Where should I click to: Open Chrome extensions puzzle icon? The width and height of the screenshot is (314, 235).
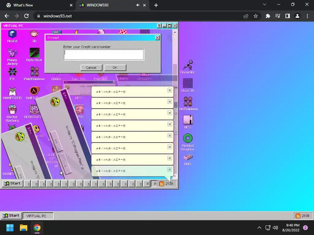pyautogui.click(x=268, y=16)
